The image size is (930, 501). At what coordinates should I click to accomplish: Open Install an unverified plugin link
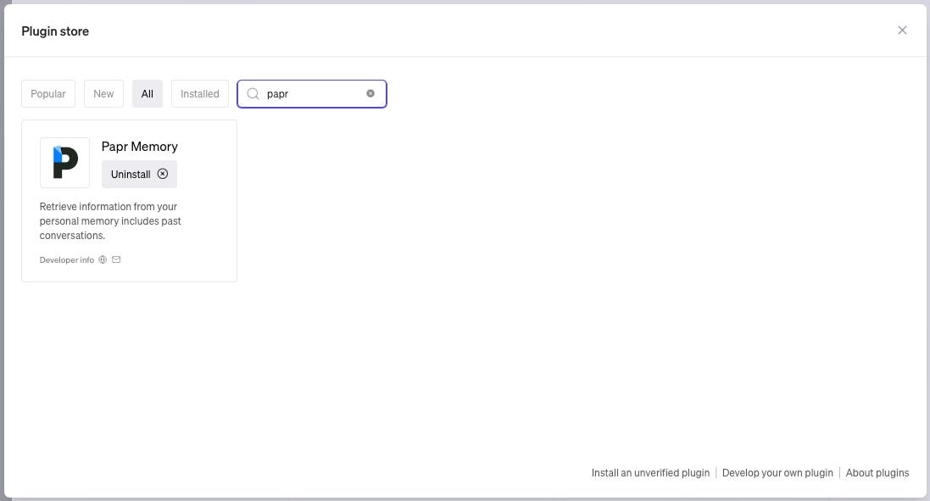650,472
